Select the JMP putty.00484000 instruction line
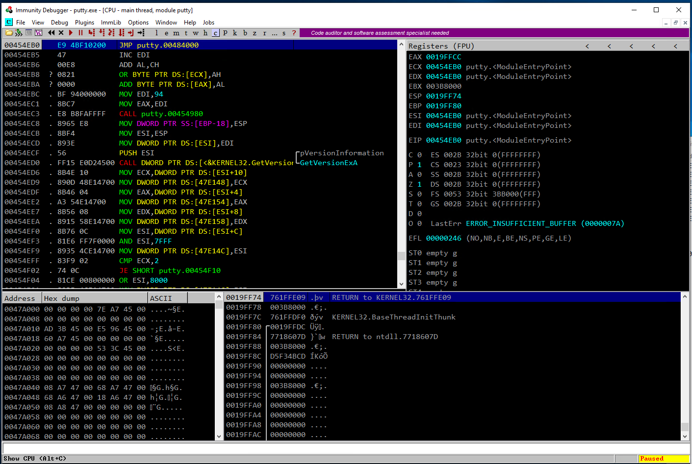This screenshot has height=464, width=692. (x=200, y=45)
